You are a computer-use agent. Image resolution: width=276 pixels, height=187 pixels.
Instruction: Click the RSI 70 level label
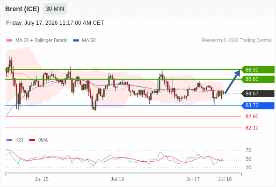coord(248,150)
